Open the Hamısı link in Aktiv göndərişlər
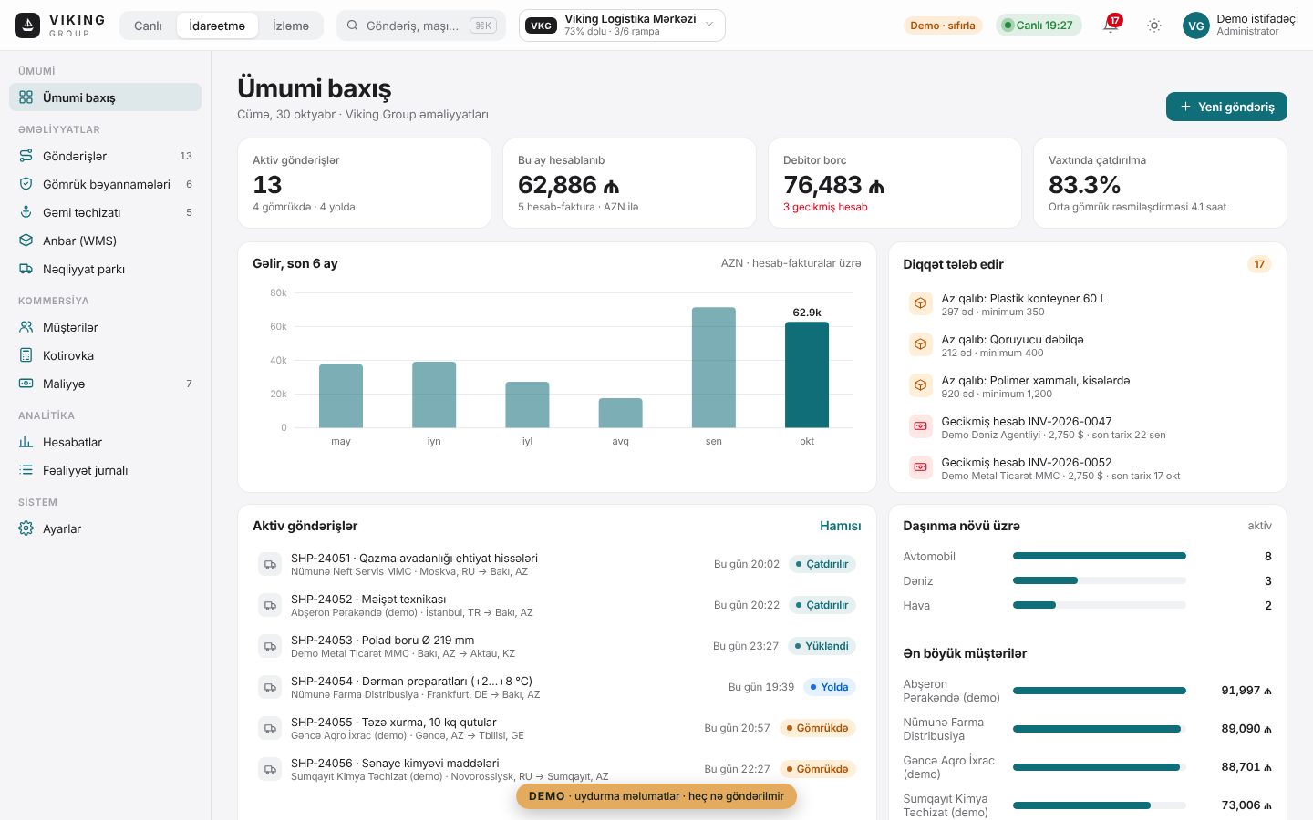Screen dimensions: 1313x820 click(840, 526)
